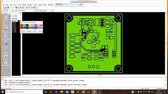Open the Symbol Editor shortcut

coord(6,63)
